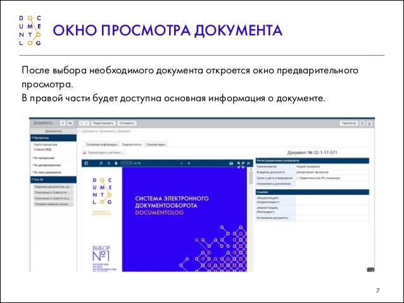
Task: Click the PDF viewer vertical scrollbar thumb
Action: (251, 177)
